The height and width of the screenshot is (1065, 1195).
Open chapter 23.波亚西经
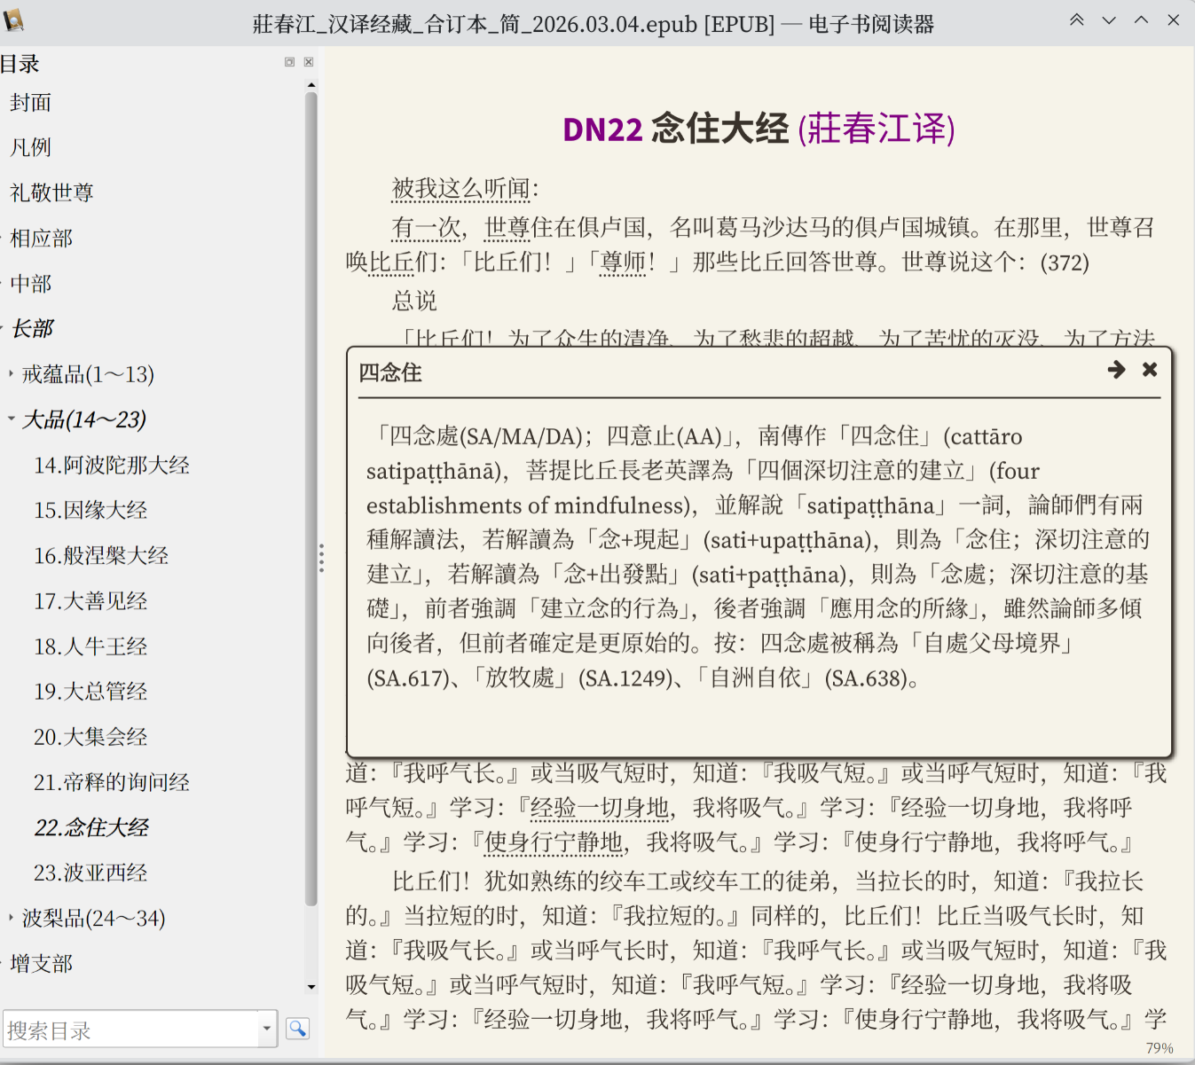(x=90, y=873)
